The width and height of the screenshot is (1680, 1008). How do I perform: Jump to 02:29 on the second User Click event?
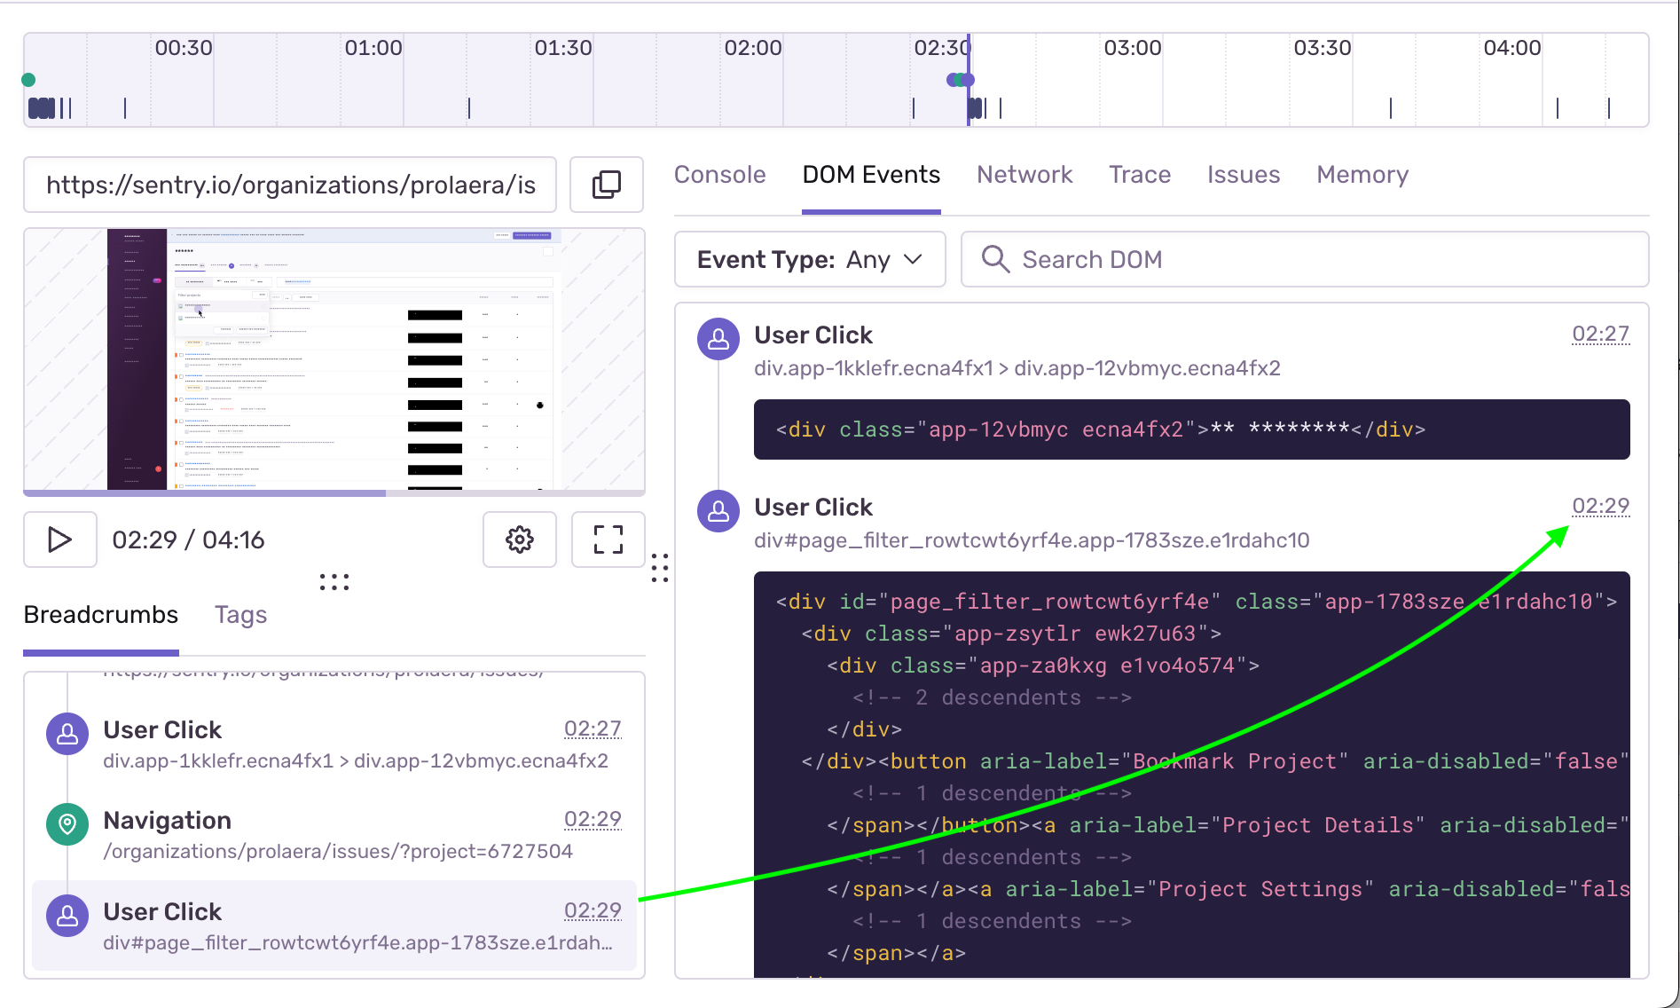pyautogui.click(x=1600, y=506)
